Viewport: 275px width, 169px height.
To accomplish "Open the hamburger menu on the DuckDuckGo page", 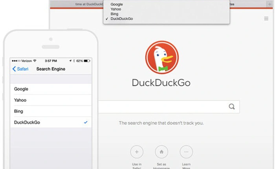I will click(x=266, y=18).
